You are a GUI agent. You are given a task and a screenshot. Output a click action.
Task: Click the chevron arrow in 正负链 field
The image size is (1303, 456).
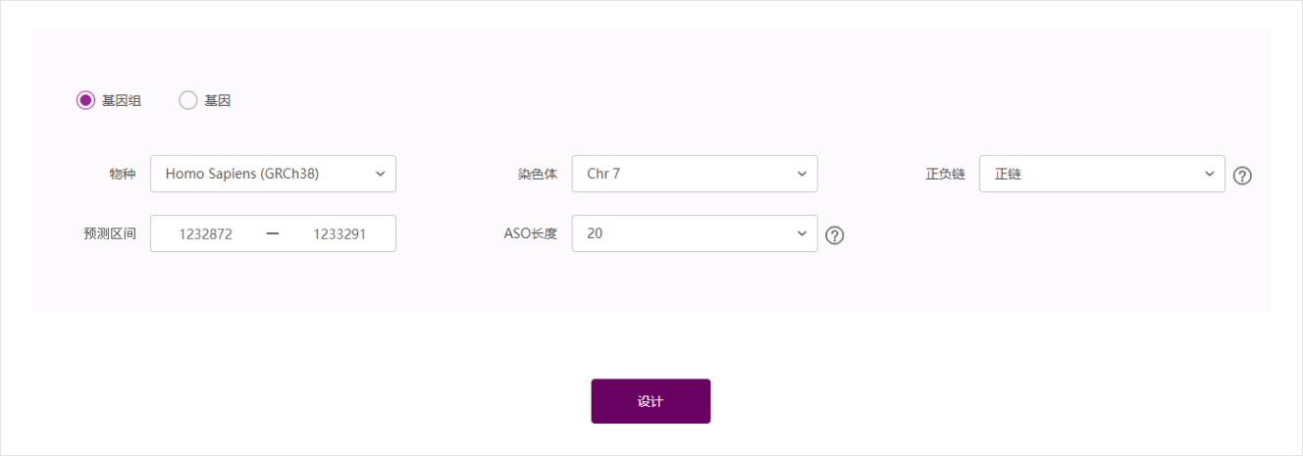[1210, 174]
